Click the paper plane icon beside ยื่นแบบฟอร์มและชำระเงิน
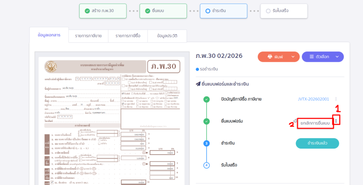363x185 pixels. [198, 84]
